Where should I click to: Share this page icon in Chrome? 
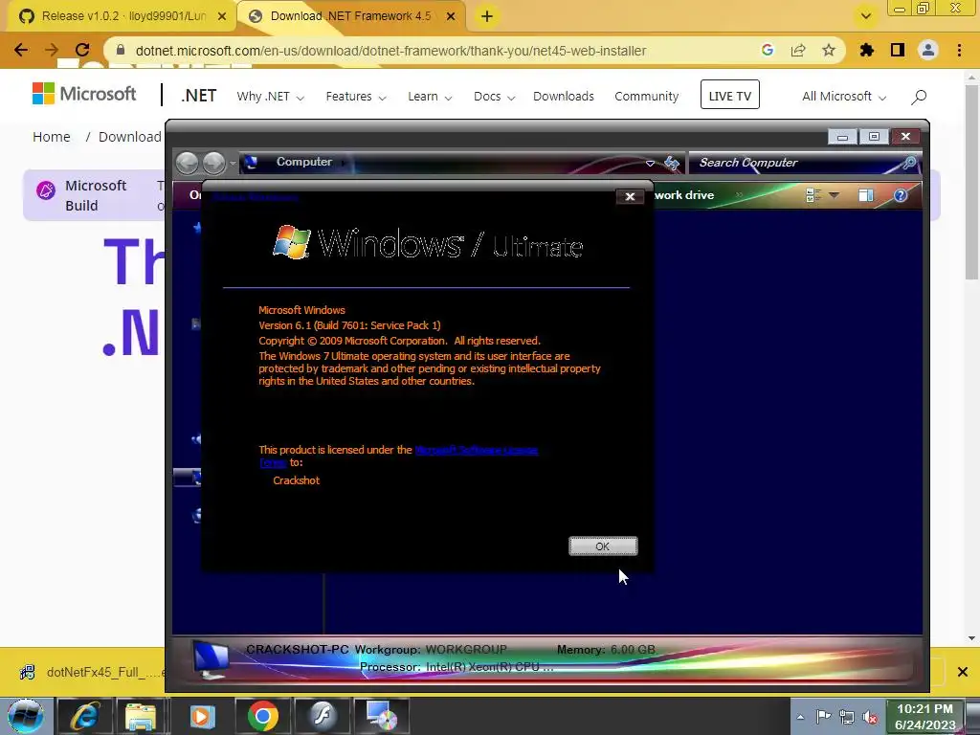798,50
